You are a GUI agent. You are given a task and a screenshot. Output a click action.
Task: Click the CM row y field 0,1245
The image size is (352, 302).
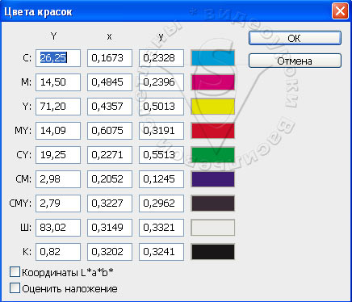[161, 179]
